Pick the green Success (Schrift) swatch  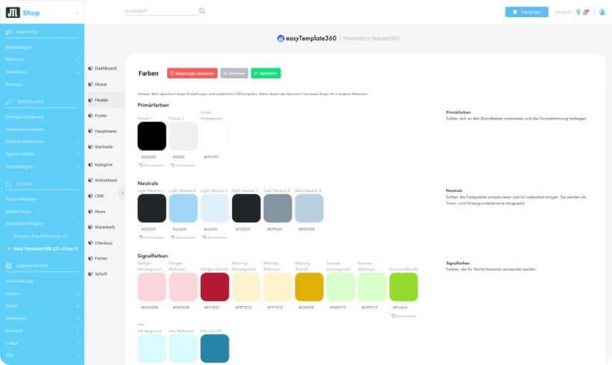(404, 287)
